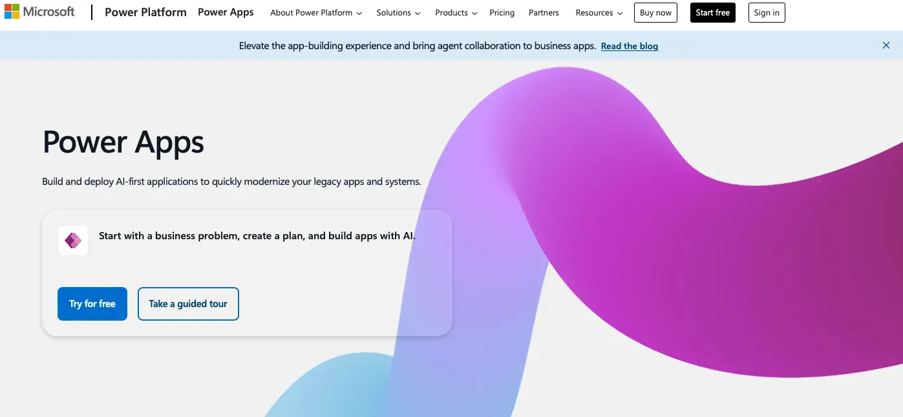Start the Take a guided tour button
This screenshot has height=417, width=903.
tap(188, 304)
